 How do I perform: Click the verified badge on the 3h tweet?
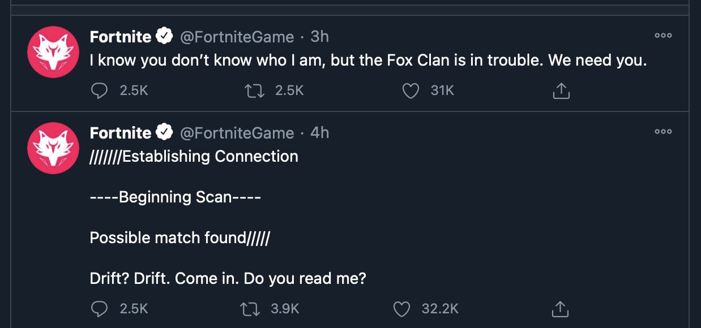pyautogui.click(x=164, y=37)
